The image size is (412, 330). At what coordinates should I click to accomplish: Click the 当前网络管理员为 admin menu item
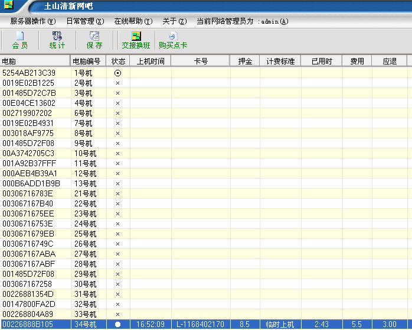click(242, 21)
